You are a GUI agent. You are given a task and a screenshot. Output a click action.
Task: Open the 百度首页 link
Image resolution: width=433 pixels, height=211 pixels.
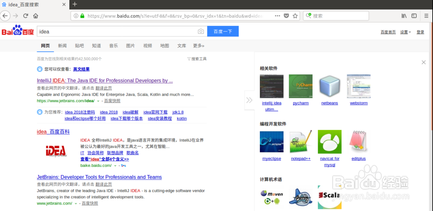(388, 32)
